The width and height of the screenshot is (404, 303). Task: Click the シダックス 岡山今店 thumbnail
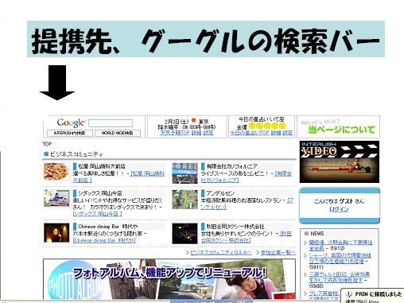(x=56, y=198)
